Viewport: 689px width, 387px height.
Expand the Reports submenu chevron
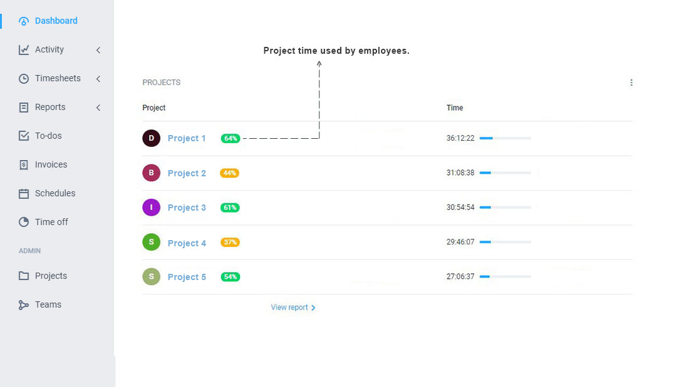click(98, 108)
